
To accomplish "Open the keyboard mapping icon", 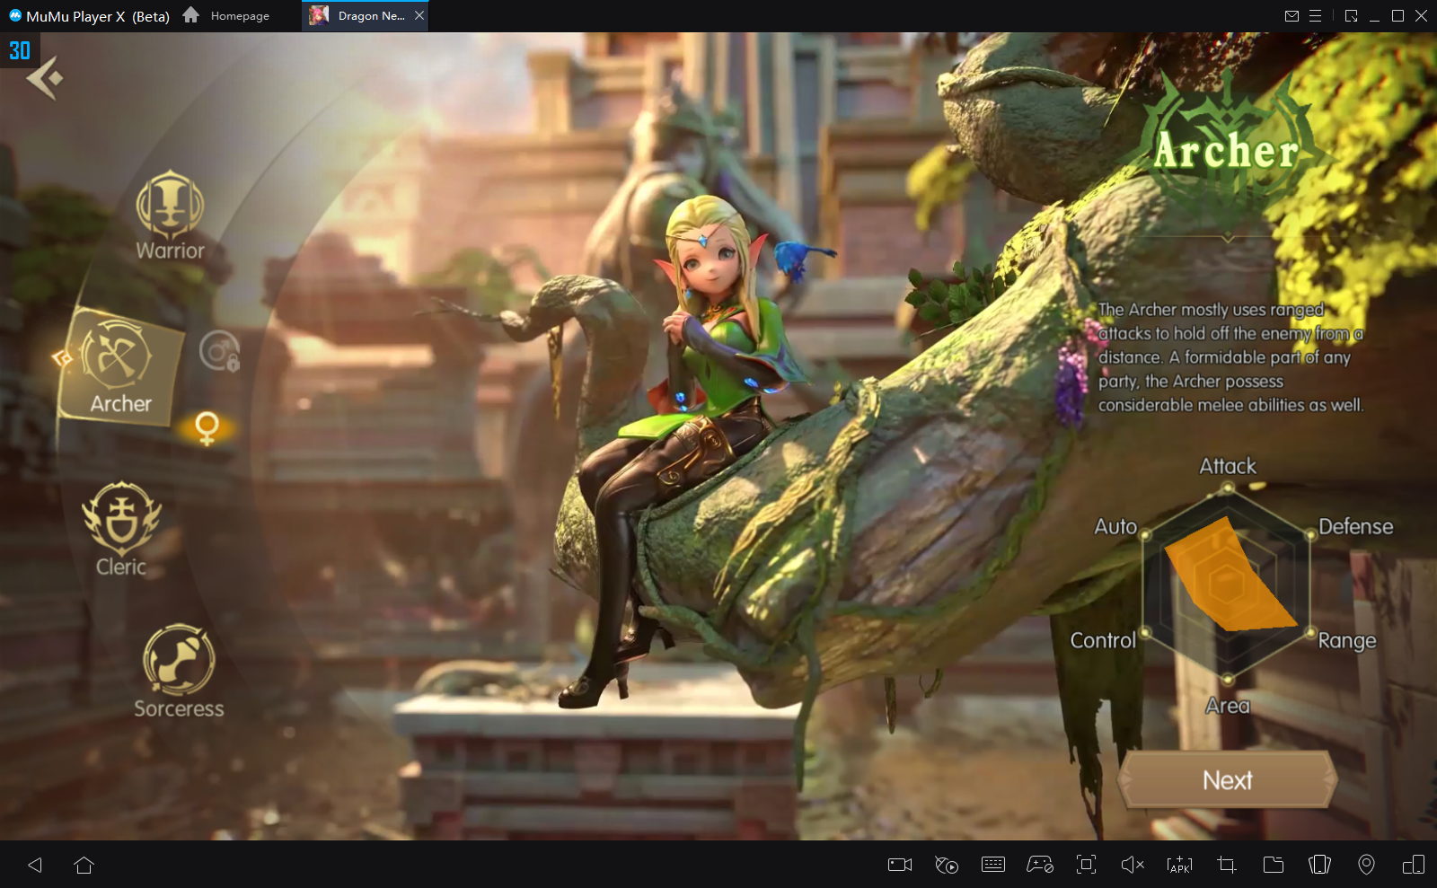I will [992, 865].
